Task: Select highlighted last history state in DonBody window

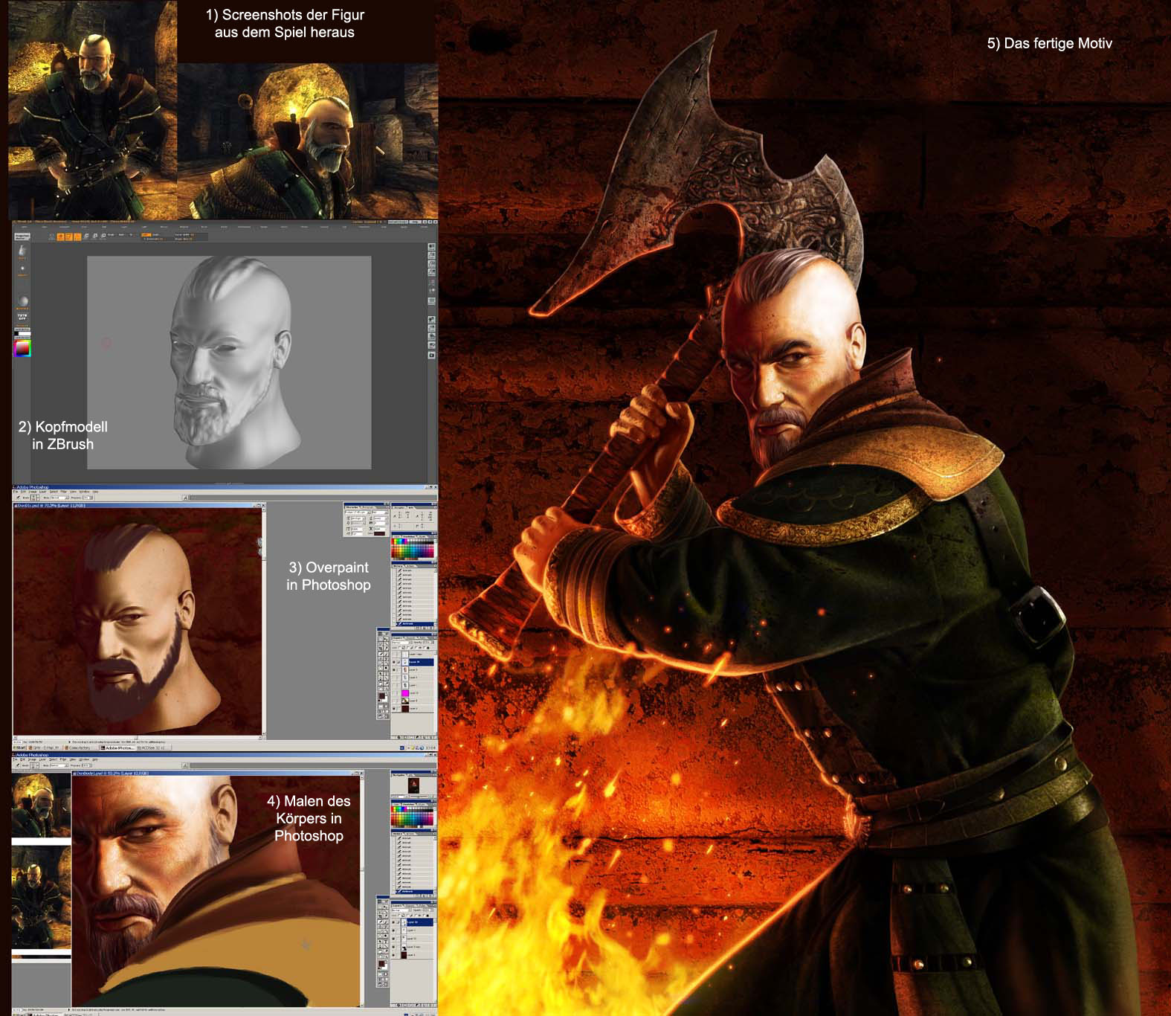Action: click(x=415, y=892)
